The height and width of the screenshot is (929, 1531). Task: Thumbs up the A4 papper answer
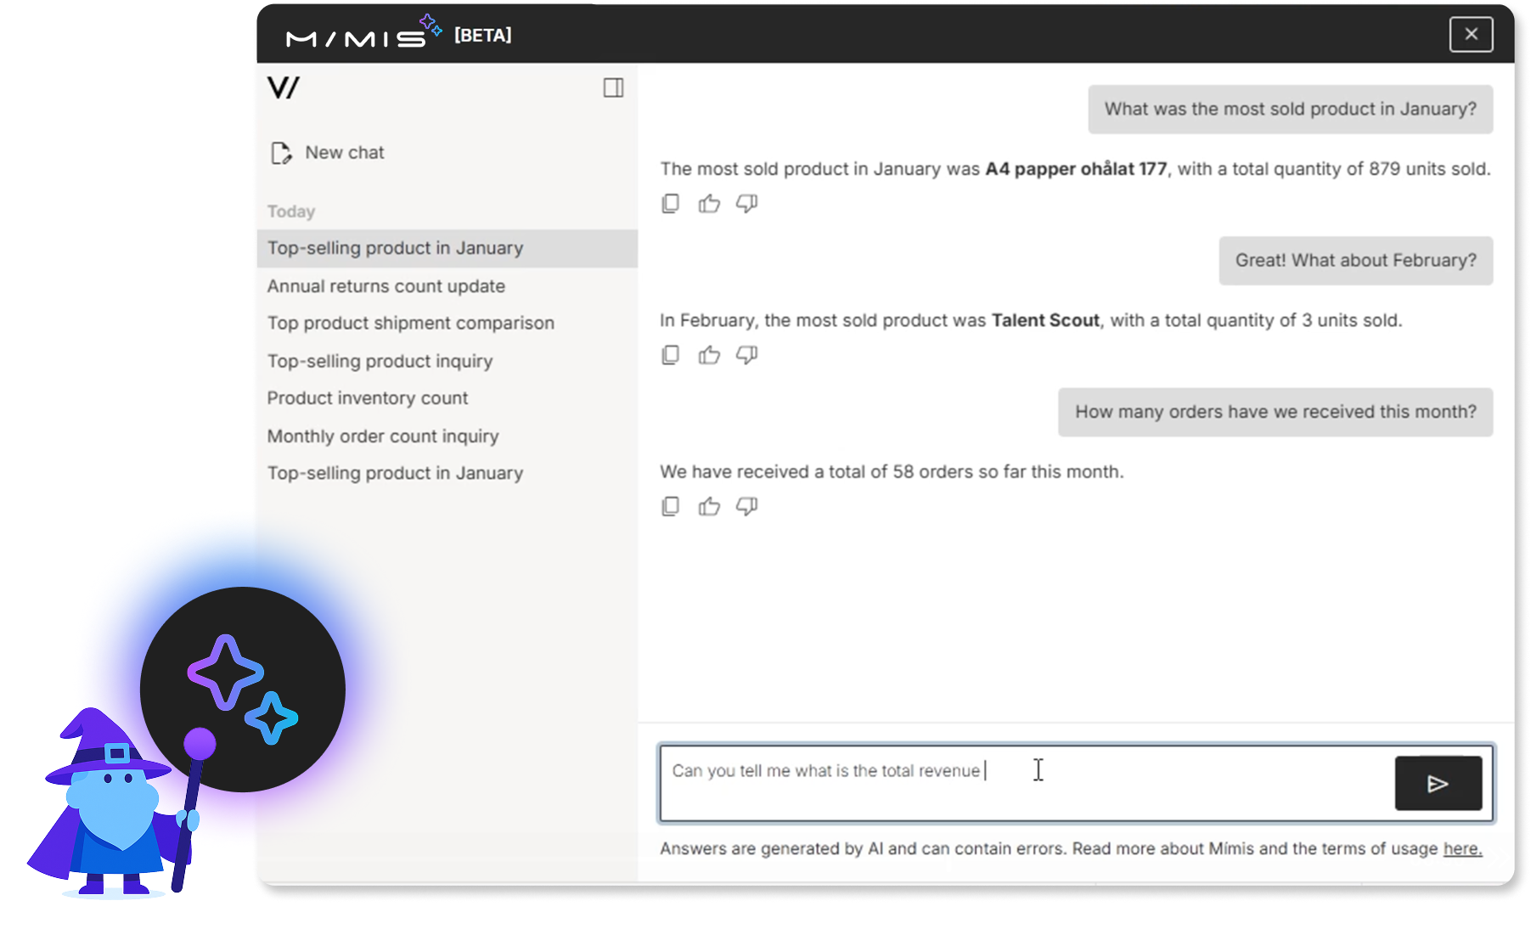(709, 204)
